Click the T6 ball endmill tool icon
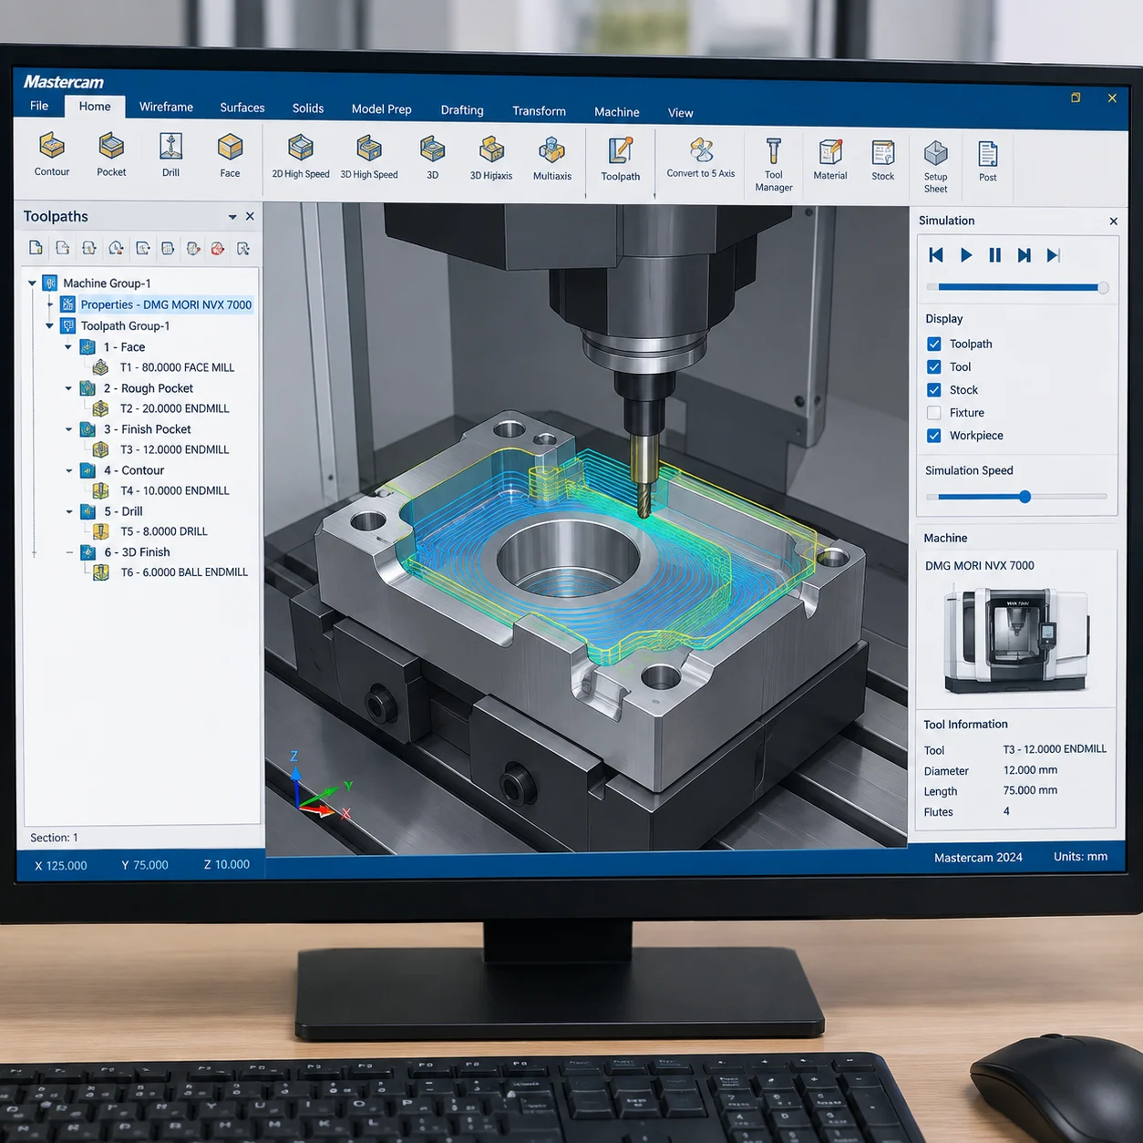 [x=101, y=572]
